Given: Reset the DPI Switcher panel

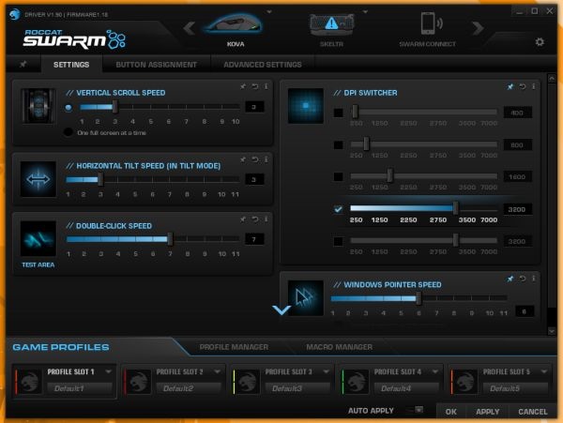Looking at the screenshot, I should [x=523, y=86].
